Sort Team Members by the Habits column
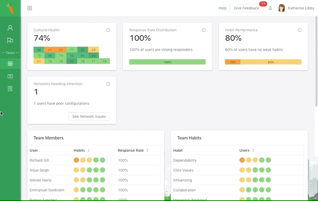Image resolution: width=318 pixels, height=201 pixels. pos(88,150)
